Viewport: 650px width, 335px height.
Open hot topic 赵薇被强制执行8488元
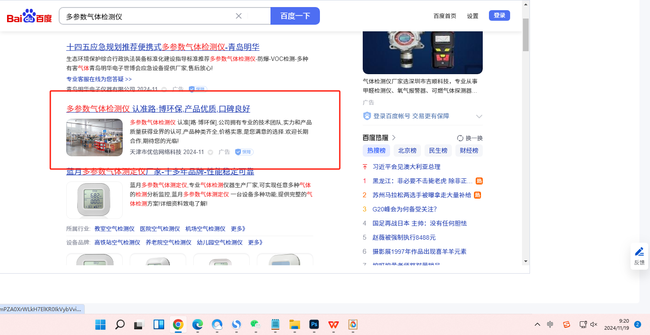(x=404, y=237)
